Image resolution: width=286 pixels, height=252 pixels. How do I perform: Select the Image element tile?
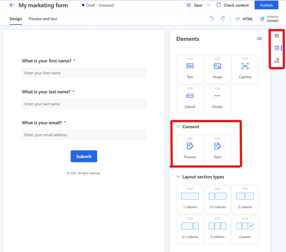[x=217, y=69]
